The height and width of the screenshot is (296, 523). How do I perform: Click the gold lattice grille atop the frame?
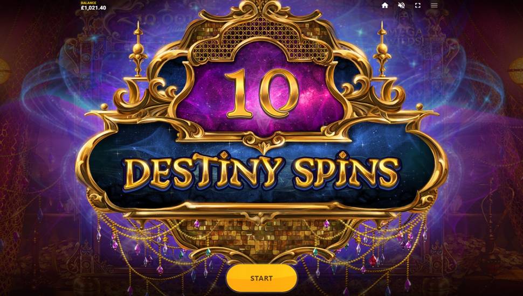(x=261, y=40)
